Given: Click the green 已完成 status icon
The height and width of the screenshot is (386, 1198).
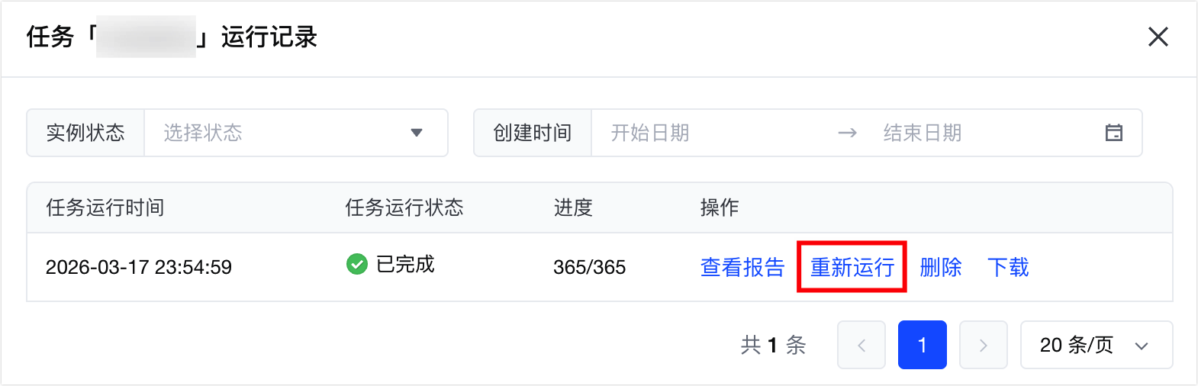Looking at the screenshot, I should click(357, 264).
